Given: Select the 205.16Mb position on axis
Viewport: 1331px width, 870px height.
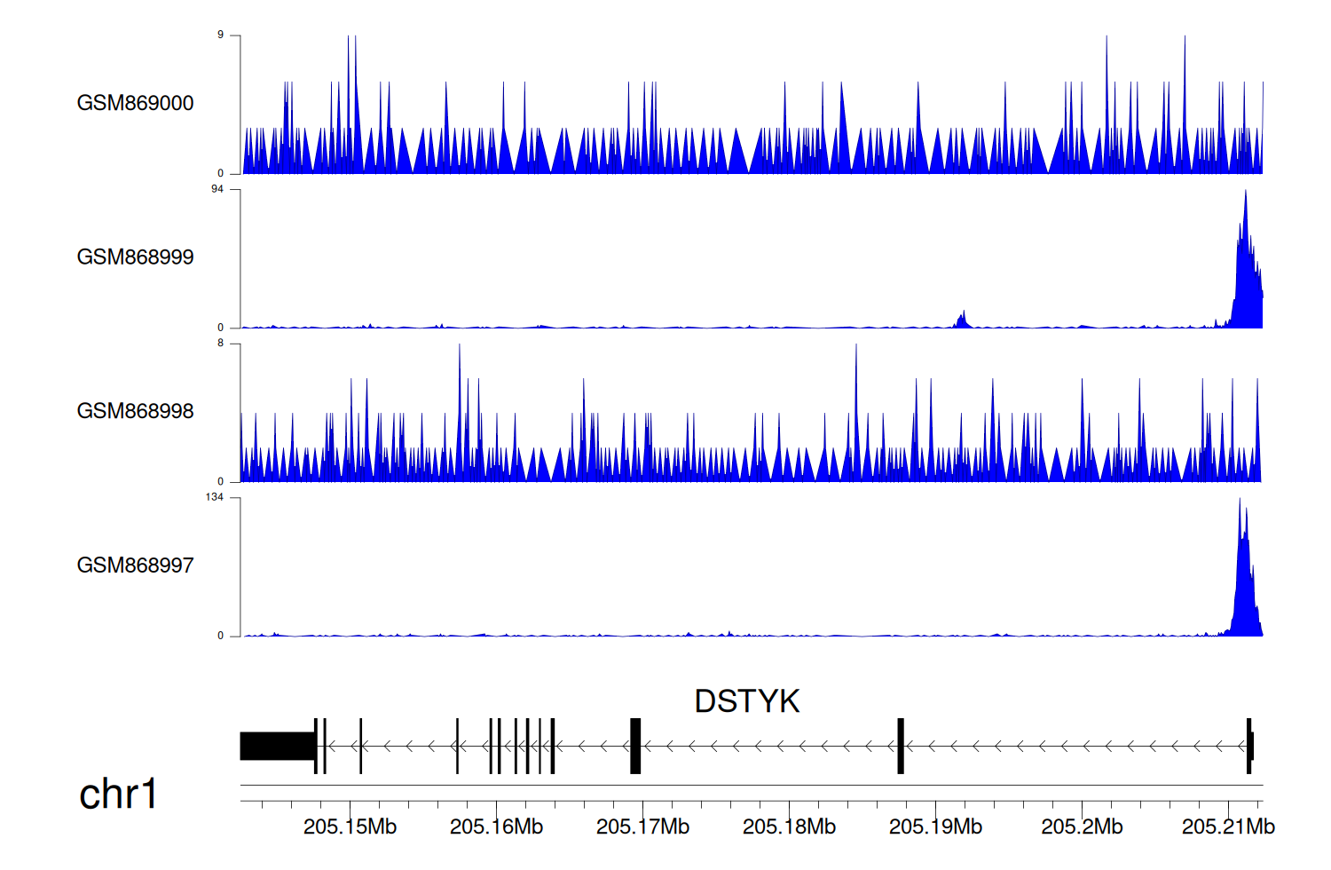Looking at the screenshot, I should [x=496, y=826].
